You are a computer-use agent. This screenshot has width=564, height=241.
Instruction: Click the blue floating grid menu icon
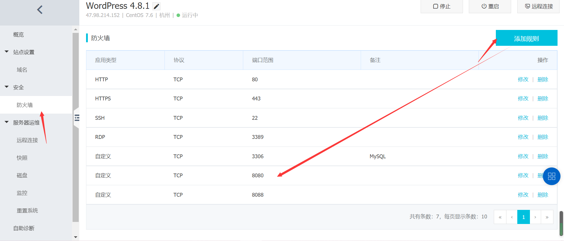(x=551, y=176)
